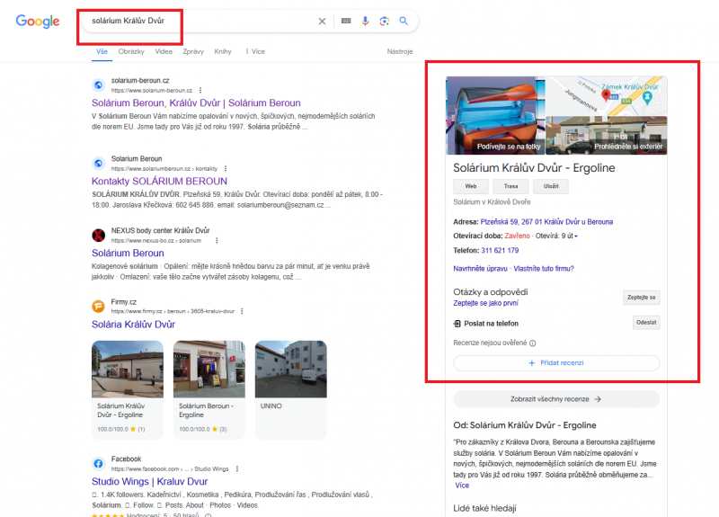Screen dimensions: 719x517
Task: Click in the Google search input field
Action: point(201,21)
